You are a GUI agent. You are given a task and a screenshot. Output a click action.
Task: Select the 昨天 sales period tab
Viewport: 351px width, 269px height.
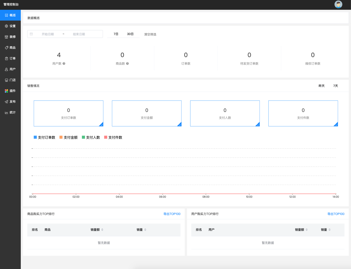(x=322, y=86)
